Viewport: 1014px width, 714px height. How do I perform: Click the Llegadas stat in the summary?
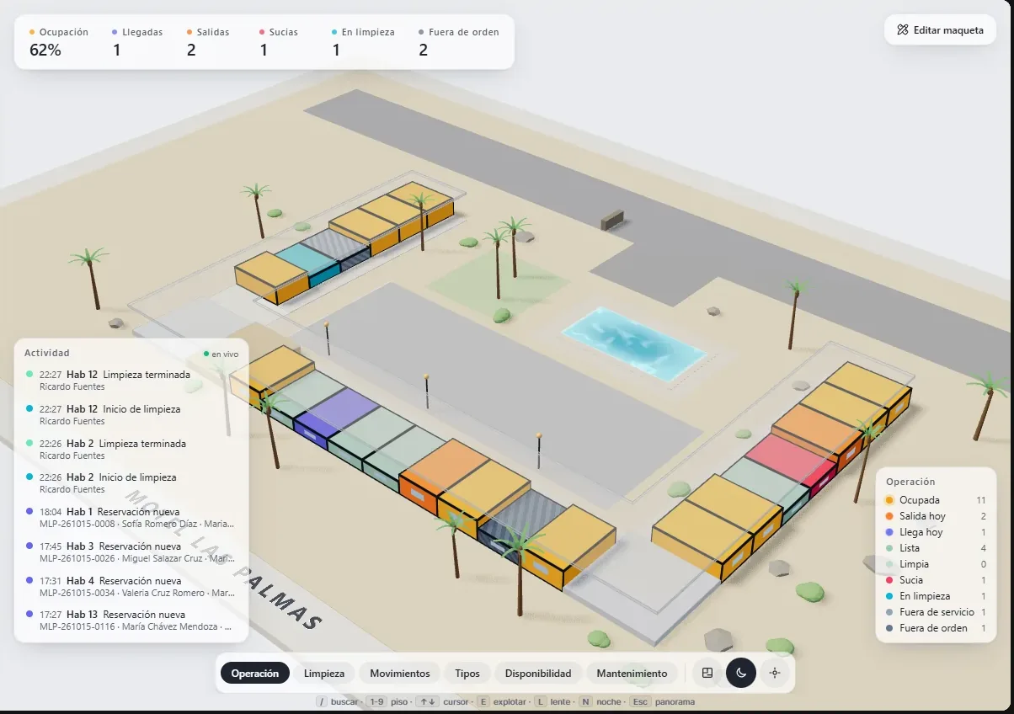click(136, 42)
